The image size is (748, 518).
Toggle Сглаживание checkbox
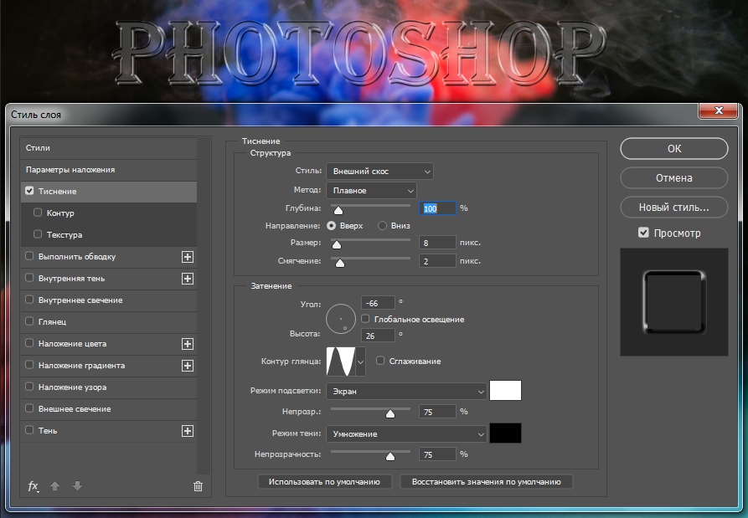(380, 361)
